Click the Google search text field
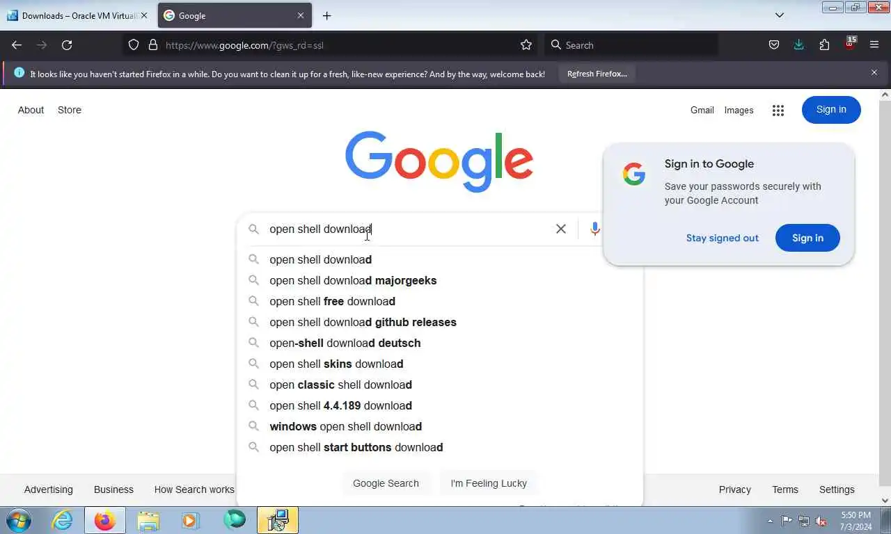 [407, 229]
